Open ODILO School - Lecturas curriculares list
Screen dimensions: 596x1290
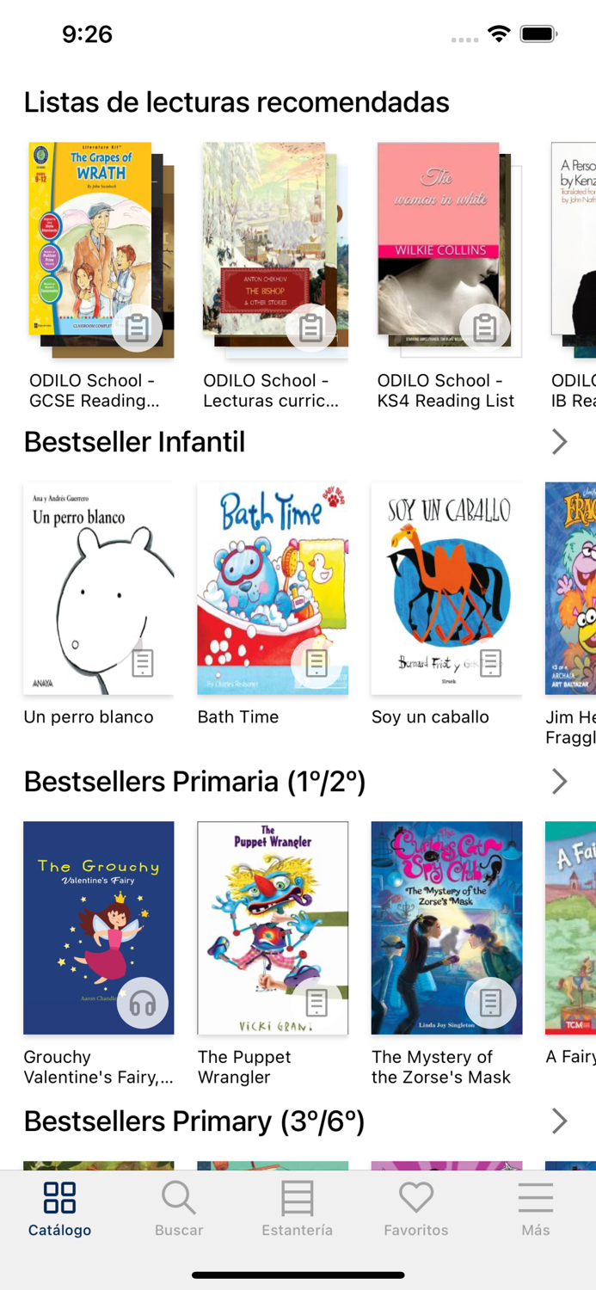click(x=271, y=390)
